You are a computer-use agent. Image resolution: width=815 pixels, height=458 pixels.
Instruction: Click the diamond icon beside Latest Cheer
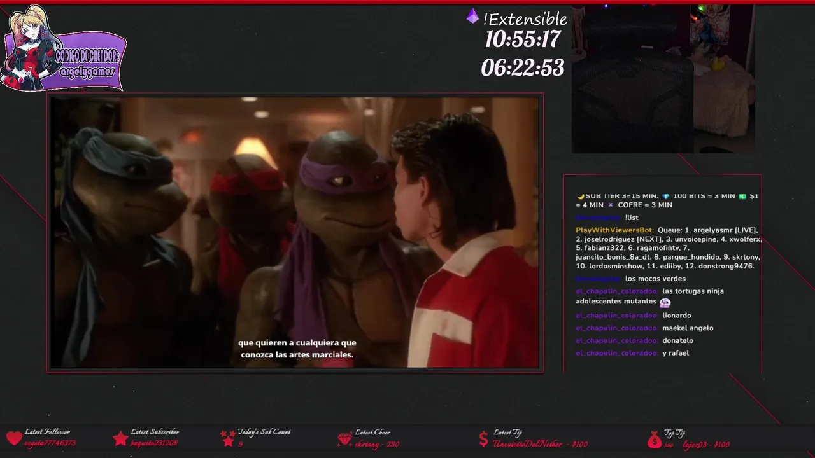click(x=344, y=439)
